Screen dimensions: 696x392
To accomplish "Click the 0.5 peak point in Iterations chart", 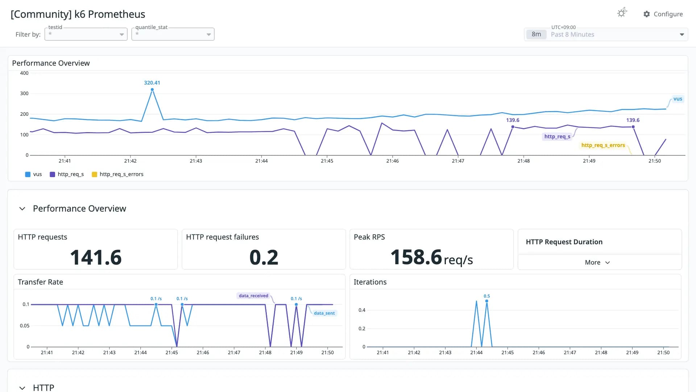I will click(486, 301).
